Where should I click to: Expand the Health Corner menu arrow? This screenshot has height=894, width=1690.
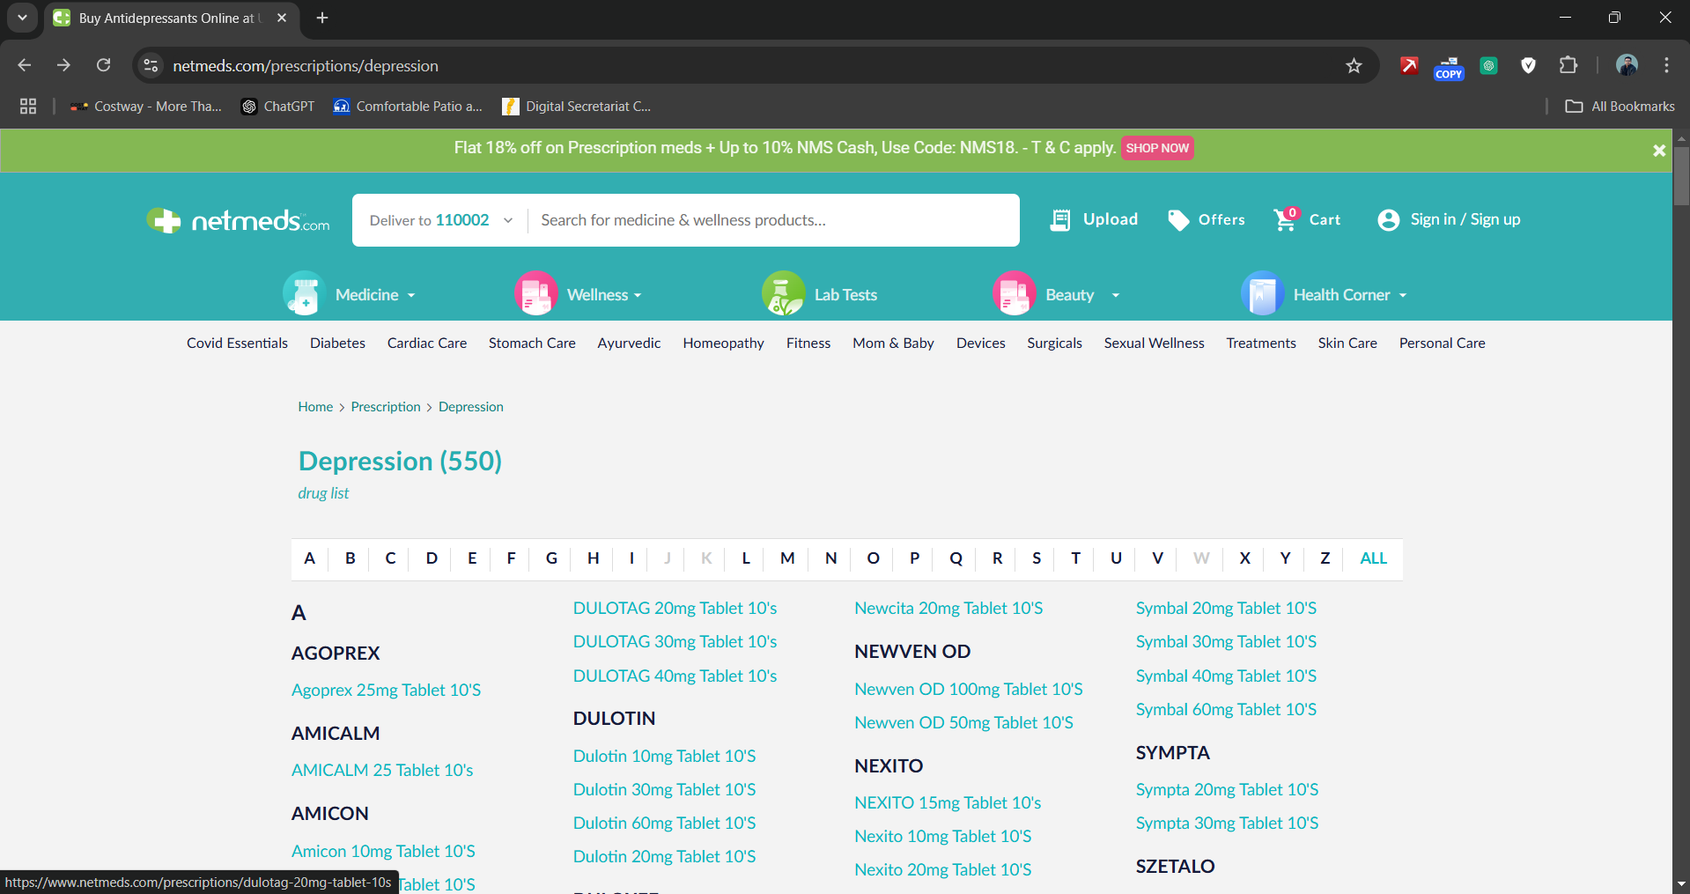coord(1403,295)
